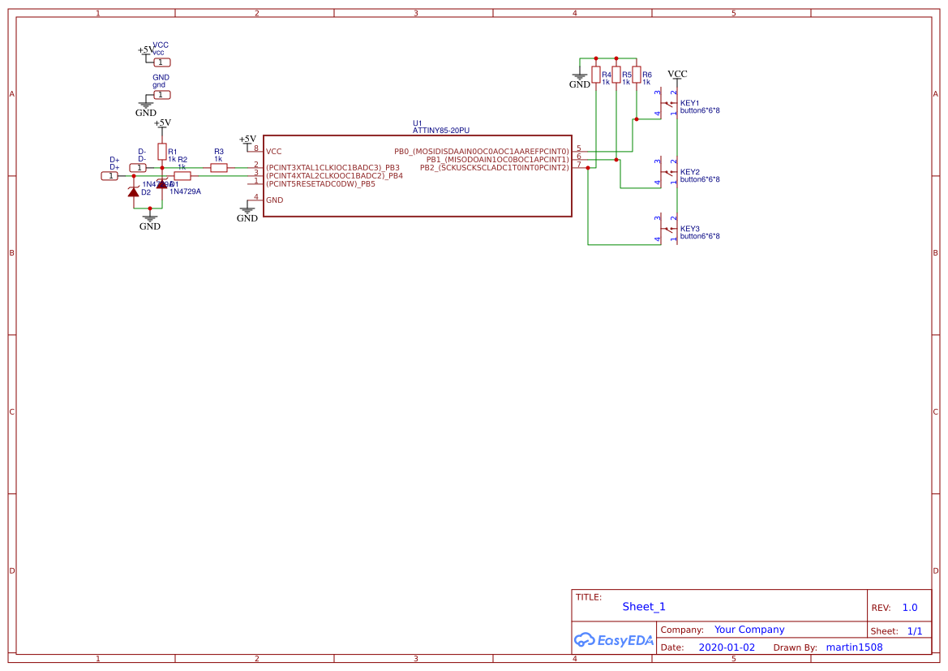
Task: Click the KEY3 push button switch symbol
Action: coord(668,230)
